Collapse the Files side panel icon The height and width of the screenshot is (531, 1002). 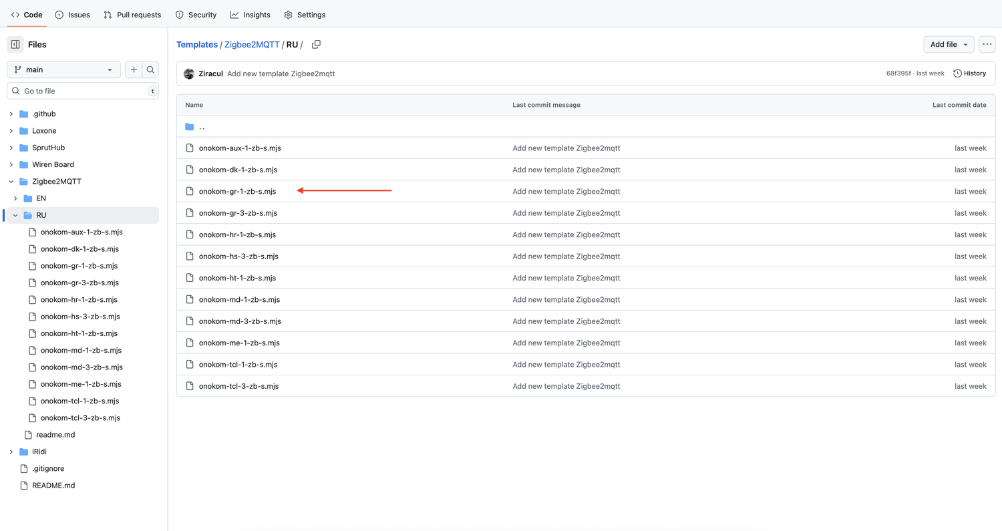(15, 45)
